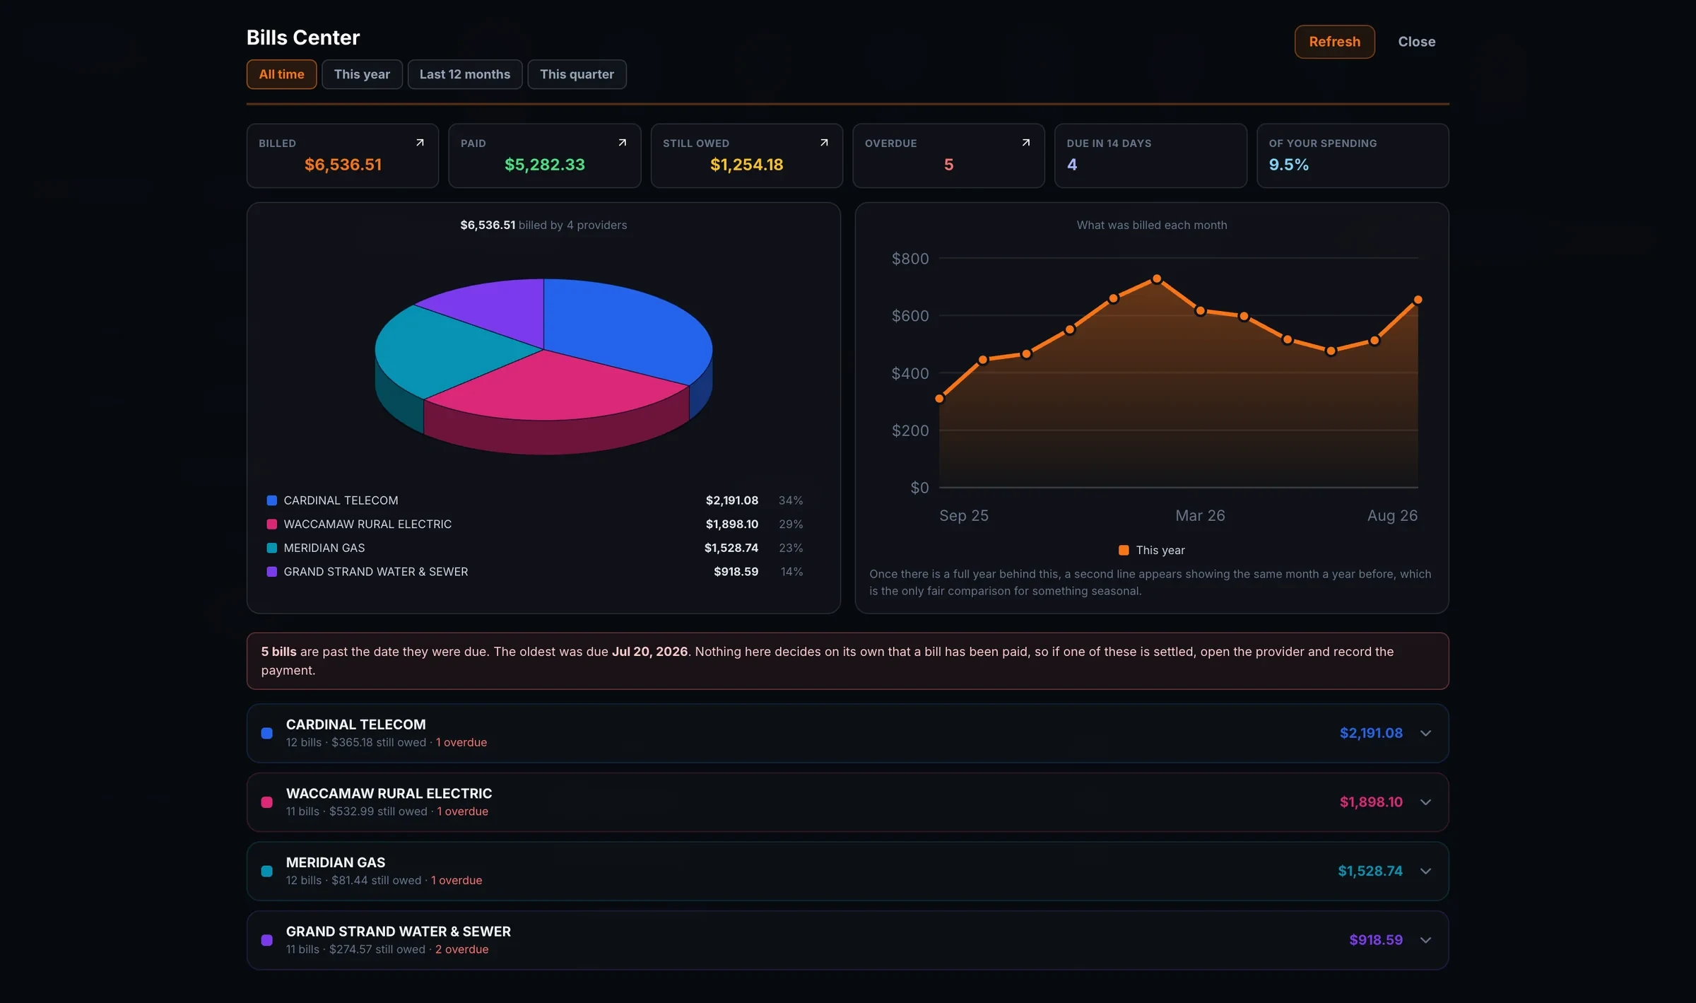Viewport: 1696px width, 1003px height.
Task: Click the Due in 14 days card
Action: click(1150, 156)
